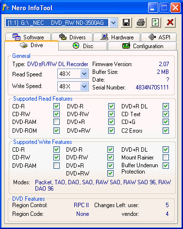Toggle DVD+RW read feature checkbox
This screenshot has width=183, height=229.
[111, 130]
